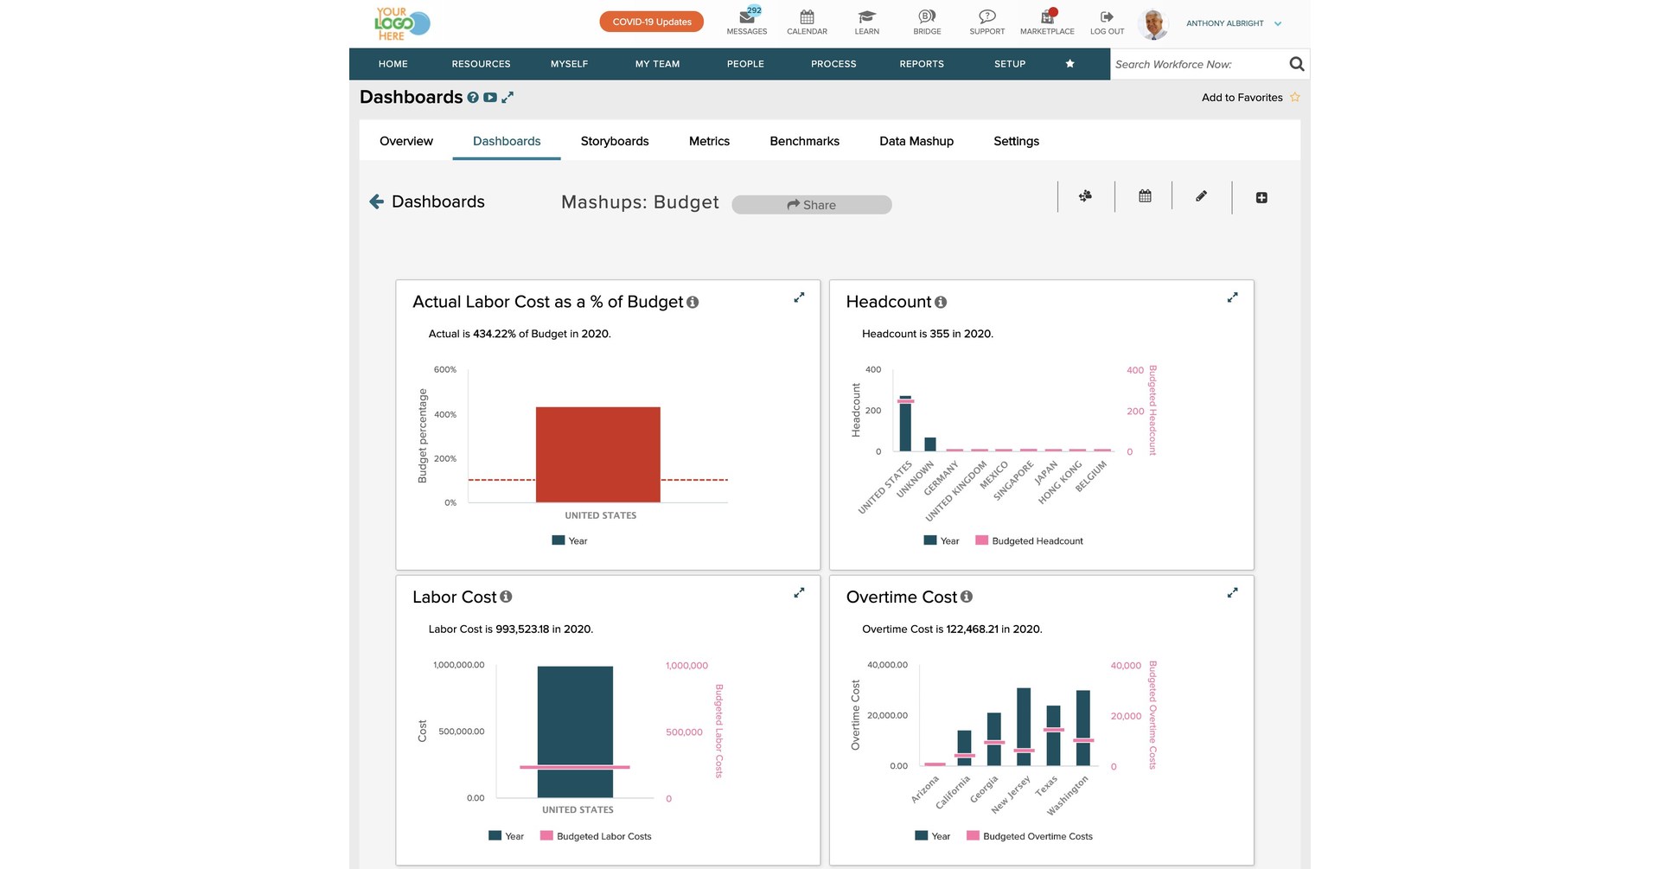Expand the Headcount chart to full screen
The image size is (1660, 869).
(1232, 297)
